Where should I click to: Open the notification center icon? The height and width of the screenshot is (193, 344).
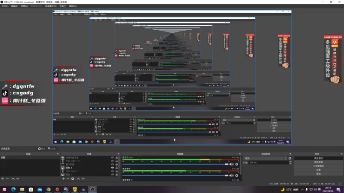click(x=338, y=190)
